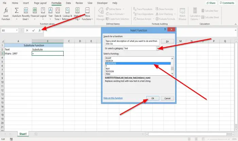Switch to the Data tab

pyautogui.click(x=68, y=3)
